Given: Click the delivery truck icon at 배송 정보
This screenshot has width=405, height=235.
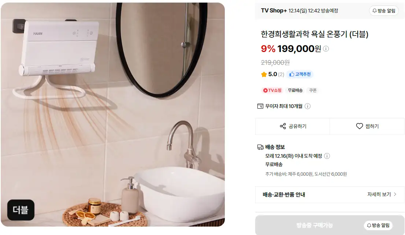Looking at the screenshot, I should tap(260, 147).
